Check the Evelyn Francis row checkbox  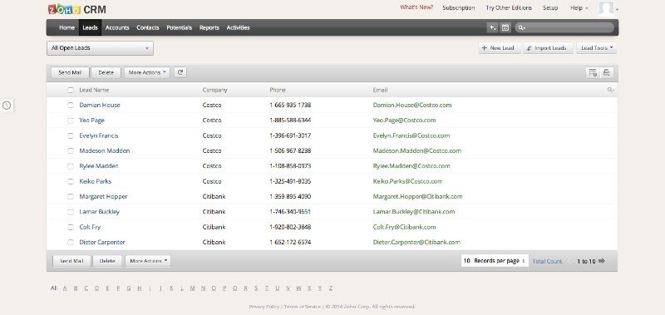71,135
